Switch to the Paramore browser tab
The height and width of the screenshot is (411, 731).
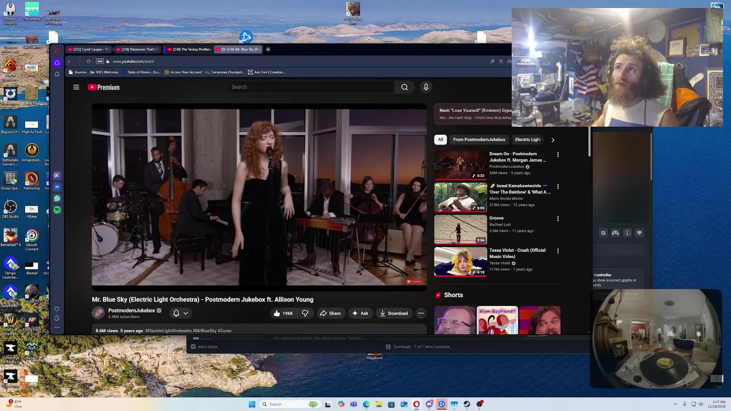(x=137, y=49)
